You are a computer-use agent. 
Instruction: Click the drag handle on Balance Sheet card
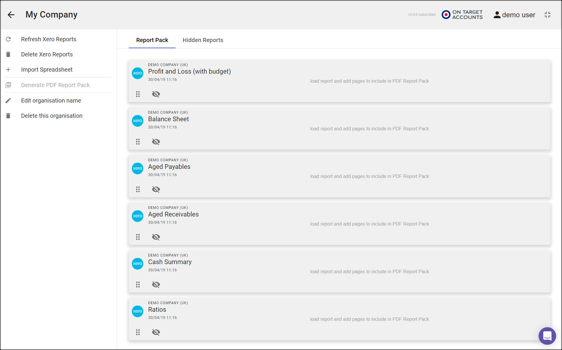pos(138,142)
